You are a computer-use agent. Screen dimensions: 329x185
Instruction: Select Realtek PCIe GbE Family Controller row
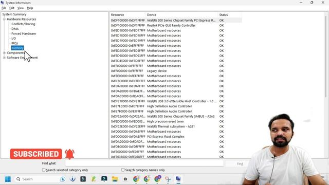(176, 25)
